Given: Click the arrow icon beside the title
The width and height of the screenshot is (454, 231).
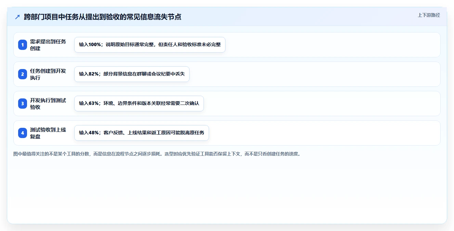Looking at the screenshot, I should 17,17.
